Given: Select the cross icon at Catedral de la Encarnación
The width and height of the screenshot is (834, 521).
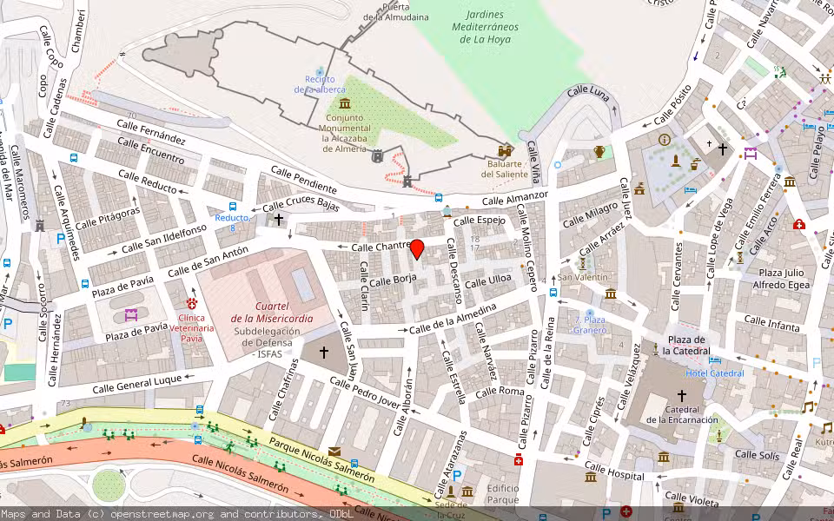Looking at the screenshot, I should (682, 395).
